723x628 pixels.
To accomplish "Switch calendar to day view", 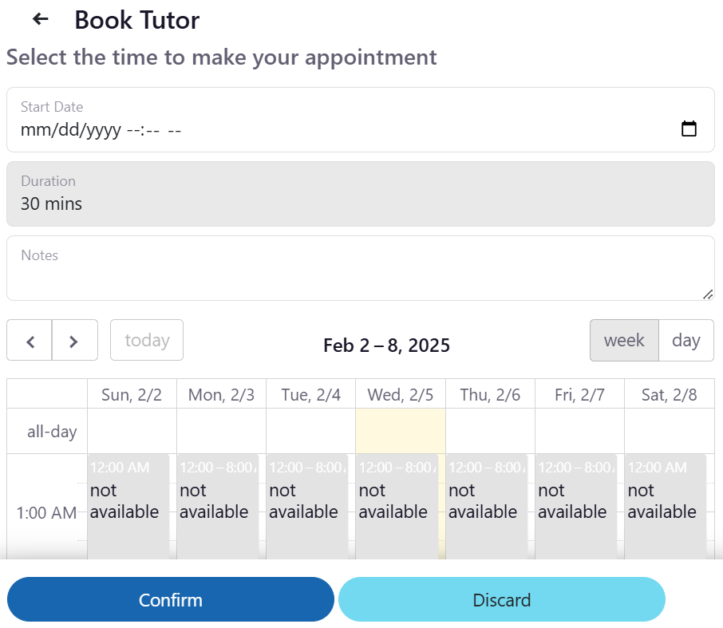I will coord(686,340).
